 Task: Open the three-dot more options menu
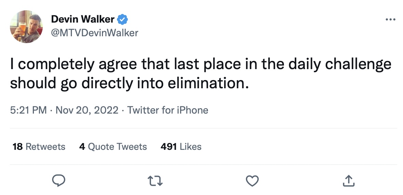[x=390, y=19]
